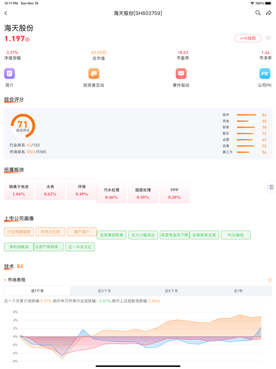Switch to the 近6个月 tab

[x=171, y=291]
